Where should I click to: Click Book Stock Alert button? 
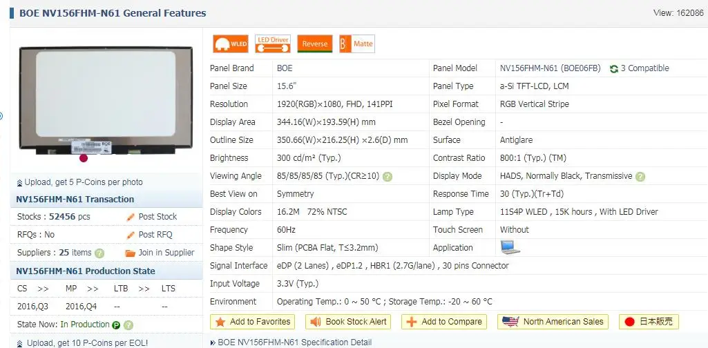point(348,322)
